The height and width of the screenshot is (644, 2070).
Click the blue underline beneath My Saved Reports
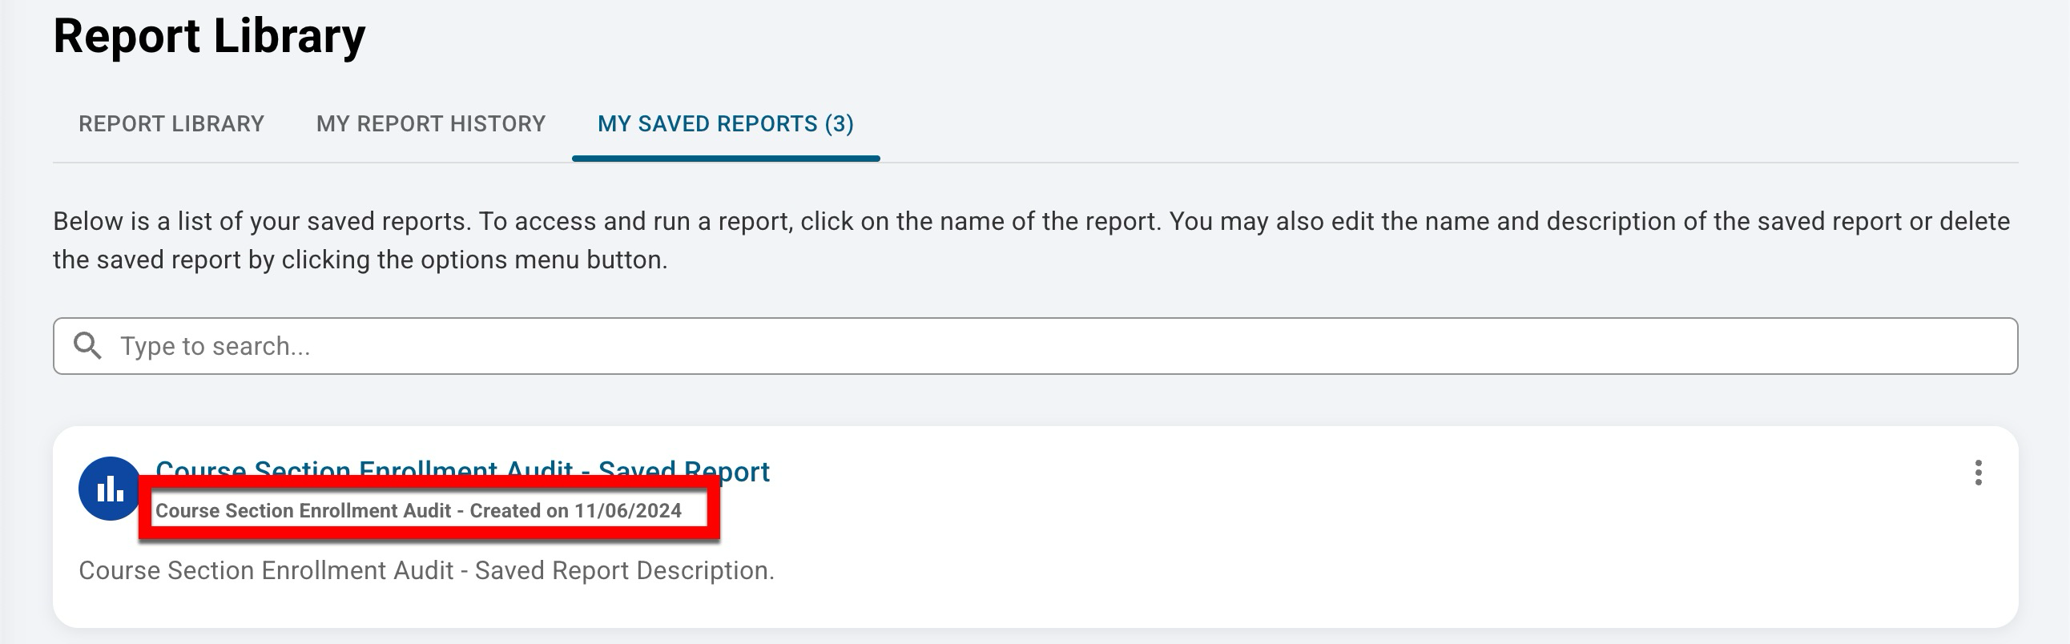coord(725,158)
